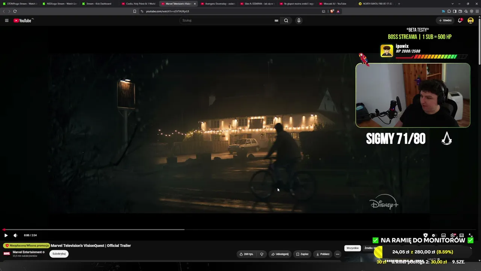Image resolution: width=481 pixels, height=271 pixels.
Task: Click the Nieopłacona/Własna promocja badge
Action: coord(26,245)
